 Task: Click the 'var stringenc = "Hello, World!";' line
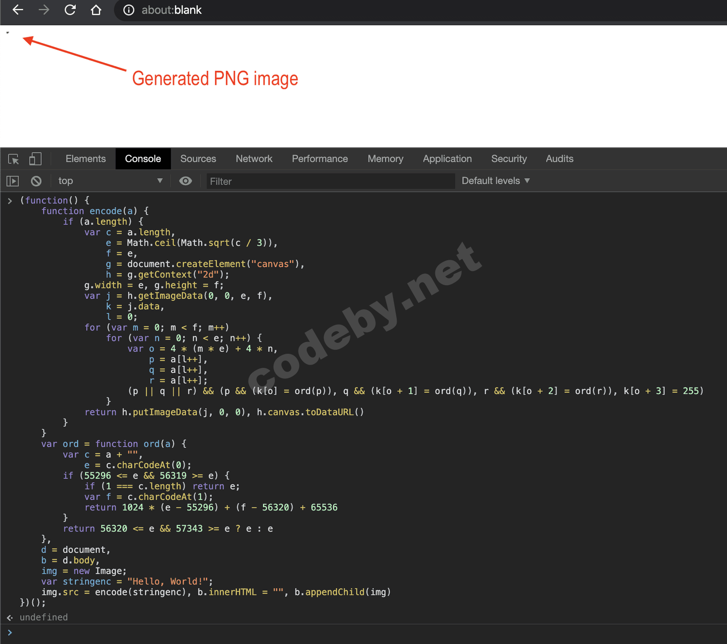127,581
